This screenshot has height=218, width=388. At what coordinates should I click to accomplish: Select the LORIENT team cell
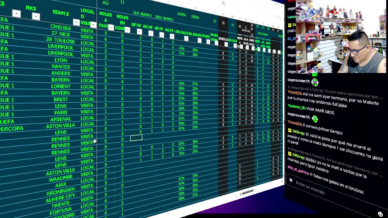point(61,86)
